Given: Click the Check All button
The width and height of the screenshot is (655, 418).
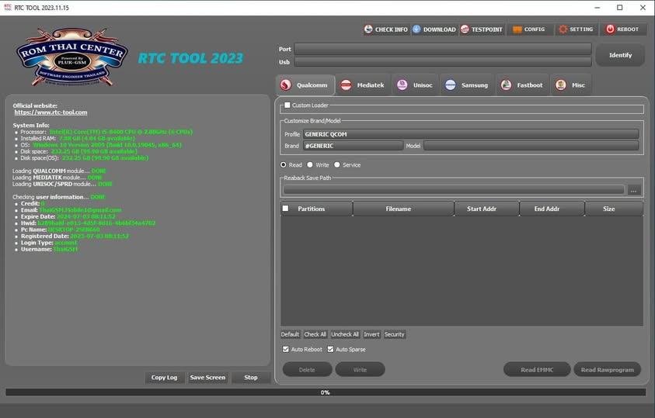Looking at the screenshot, I should [315, 334].
